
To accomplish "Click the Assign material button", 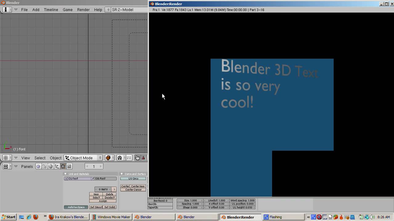I will pyautogui.click(x=103, y=201).
